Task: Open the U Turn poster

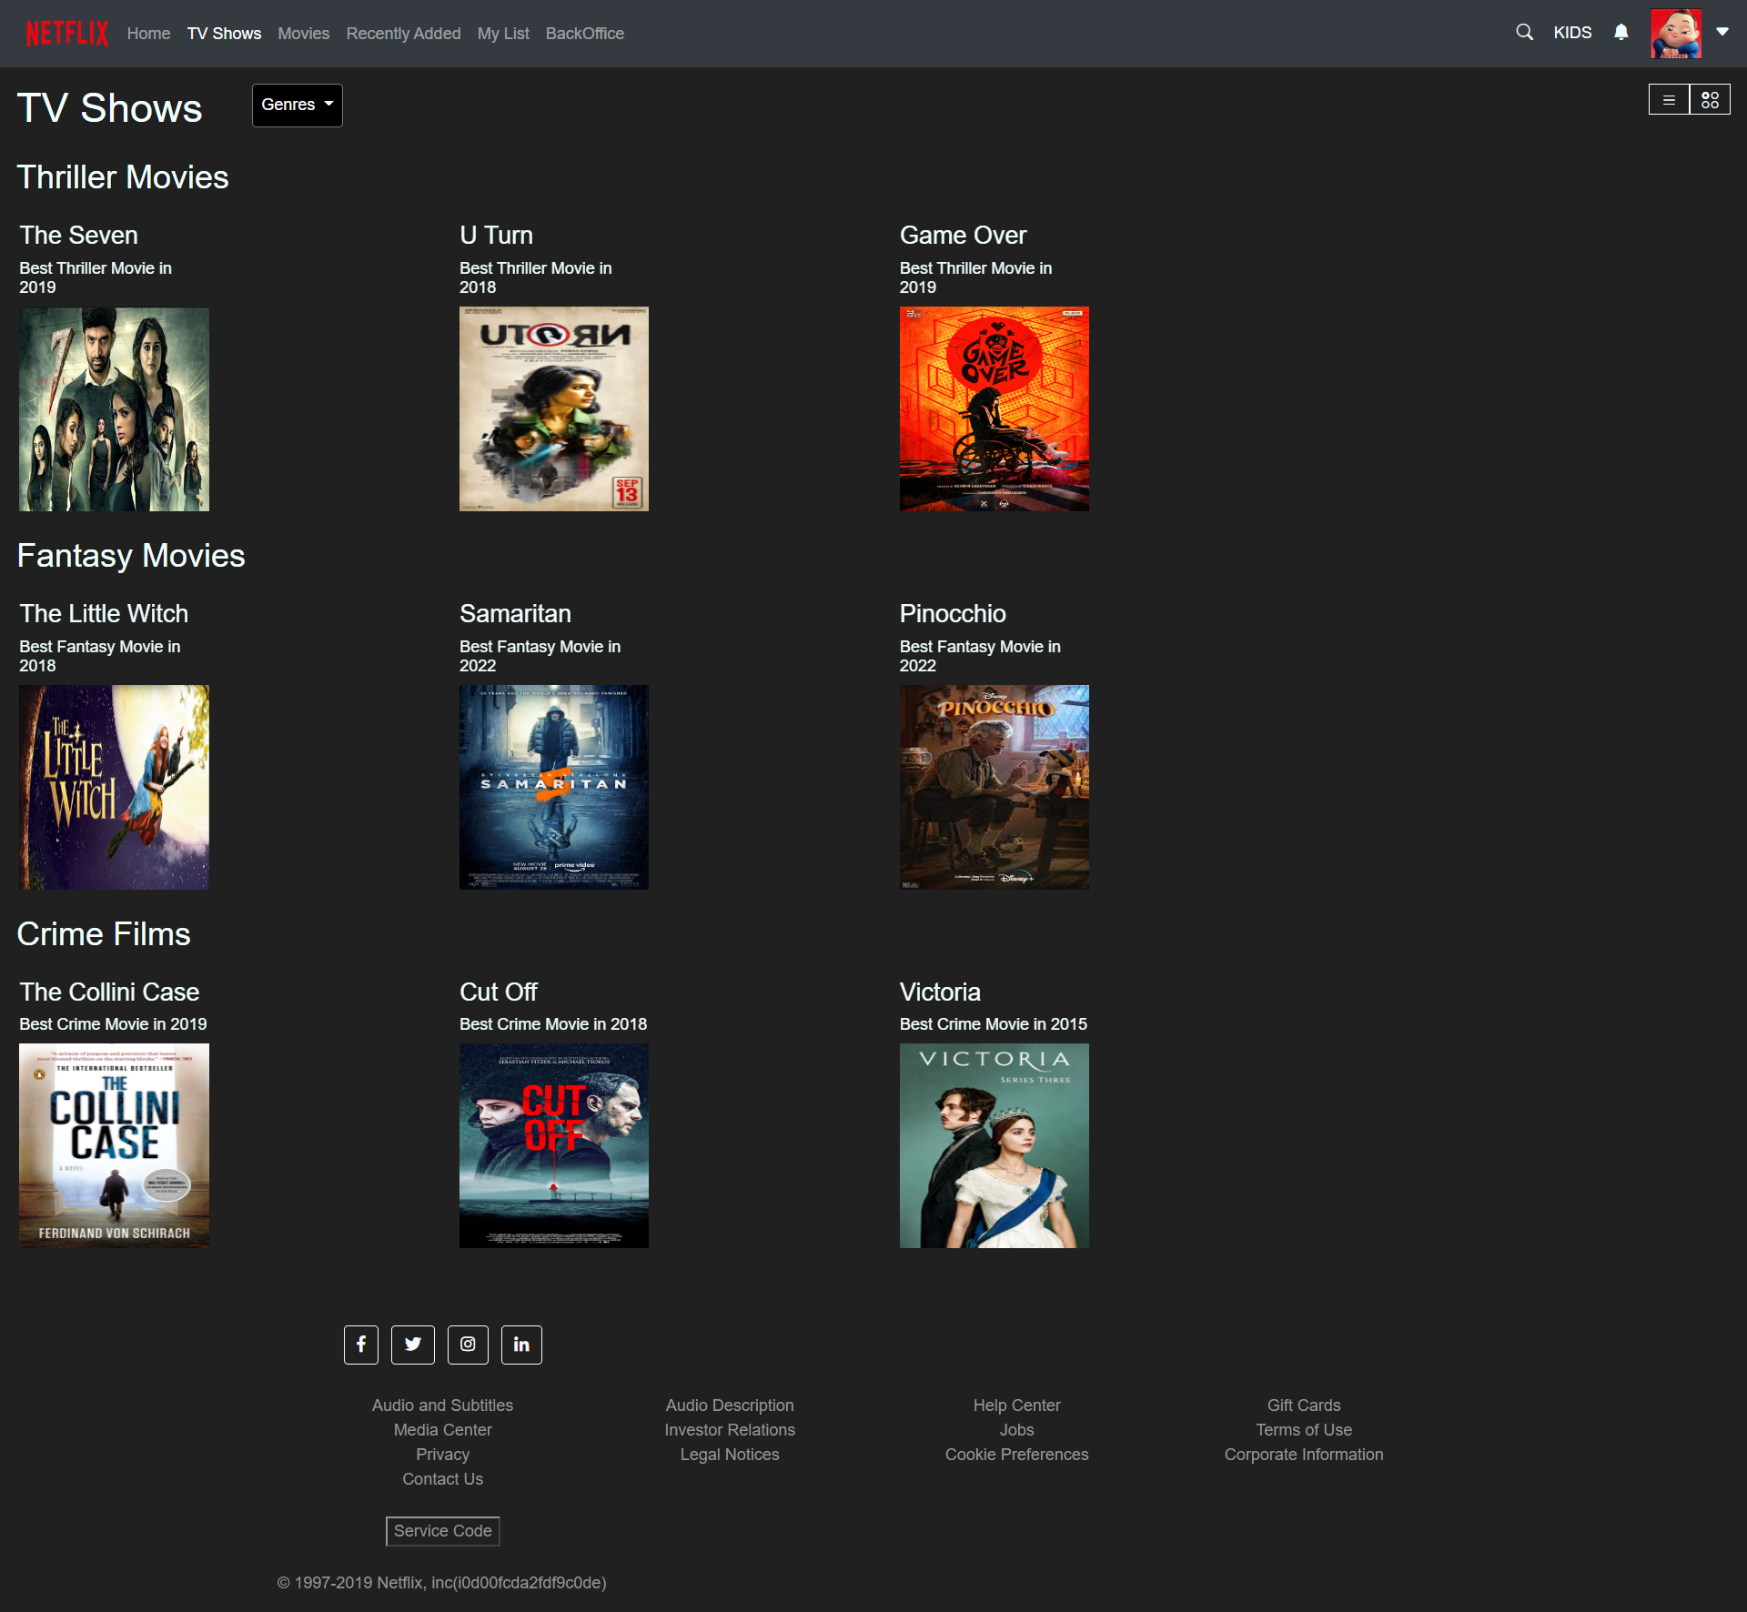Action: coord(554,409)
